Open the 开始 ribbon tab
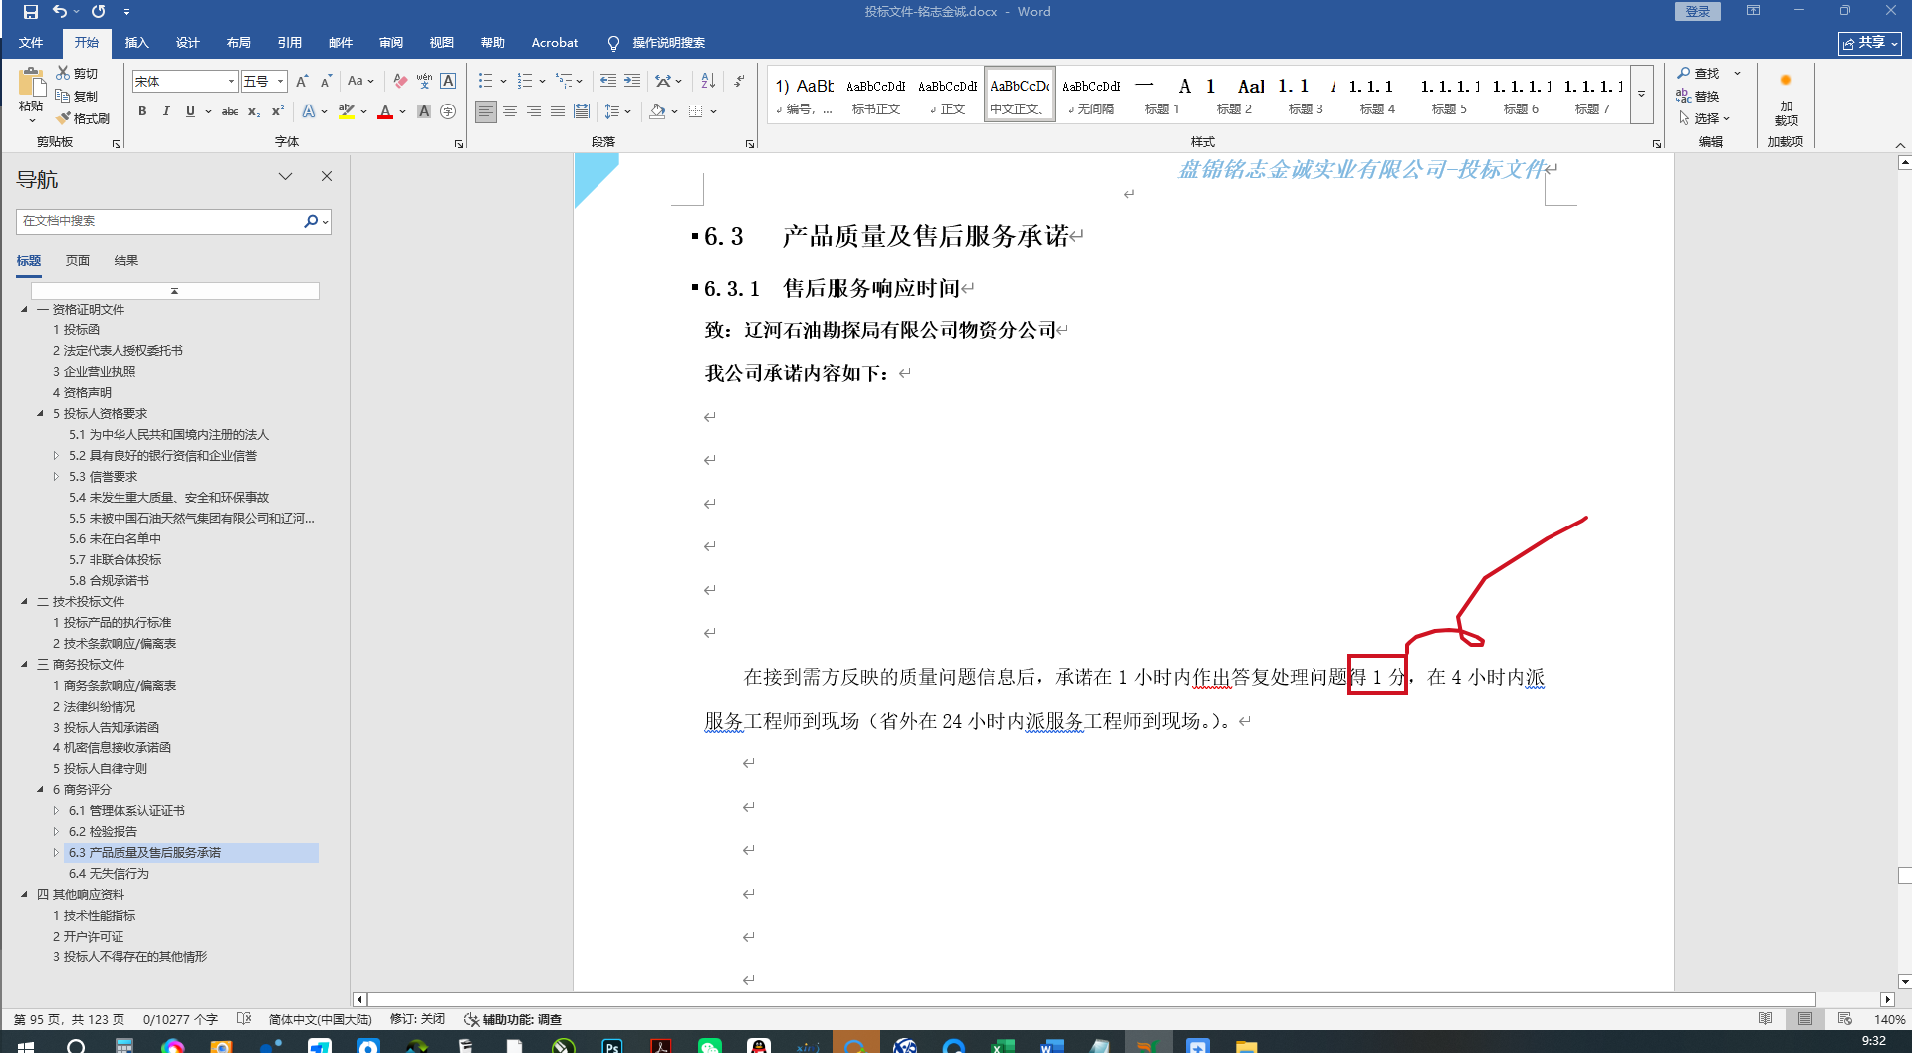The width and height of the screenshot is (1912, 1053). pyautogui.click(x=87, y=43)
